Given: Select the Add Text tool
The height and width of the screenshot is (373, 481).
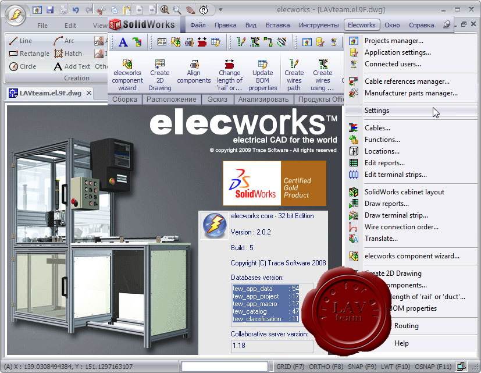Looking at the screenshot, I should pyautogui.click(x=72, y=66).
